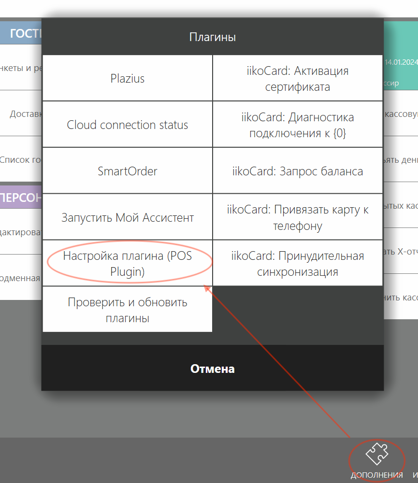Click the Дополнения puzzle icon

[377, 454]
